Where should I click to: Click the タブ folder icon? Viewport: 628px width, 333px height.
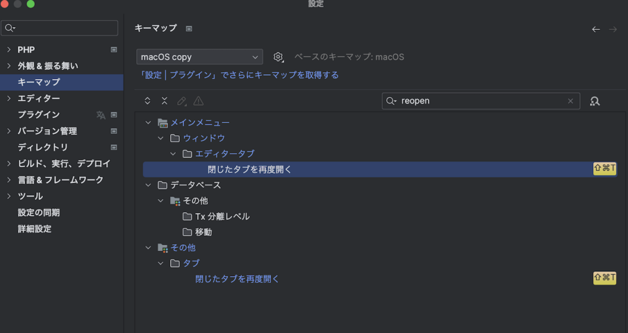point(175,263)
